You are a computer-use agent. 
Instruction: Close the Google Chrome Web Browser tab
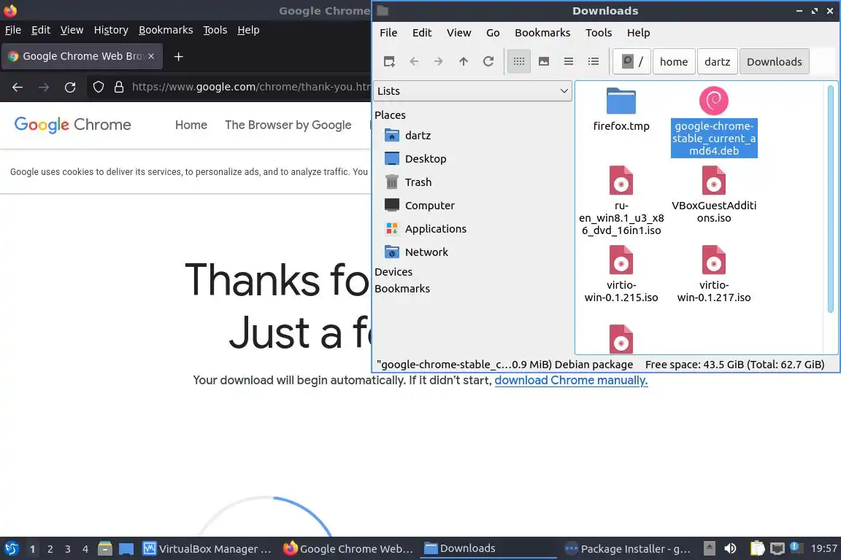[x=151, y=56]
